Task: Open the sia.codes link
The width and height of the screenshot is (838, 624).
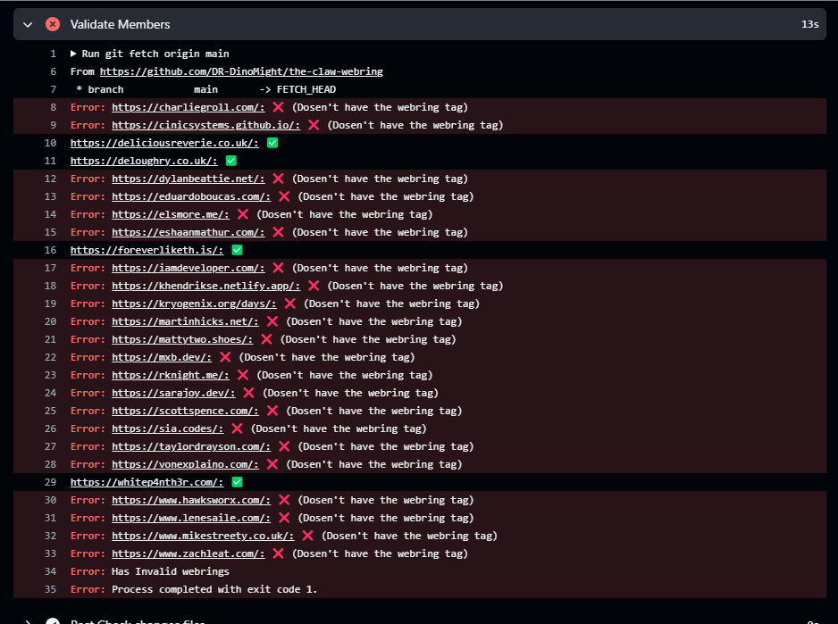Action: 167,428
